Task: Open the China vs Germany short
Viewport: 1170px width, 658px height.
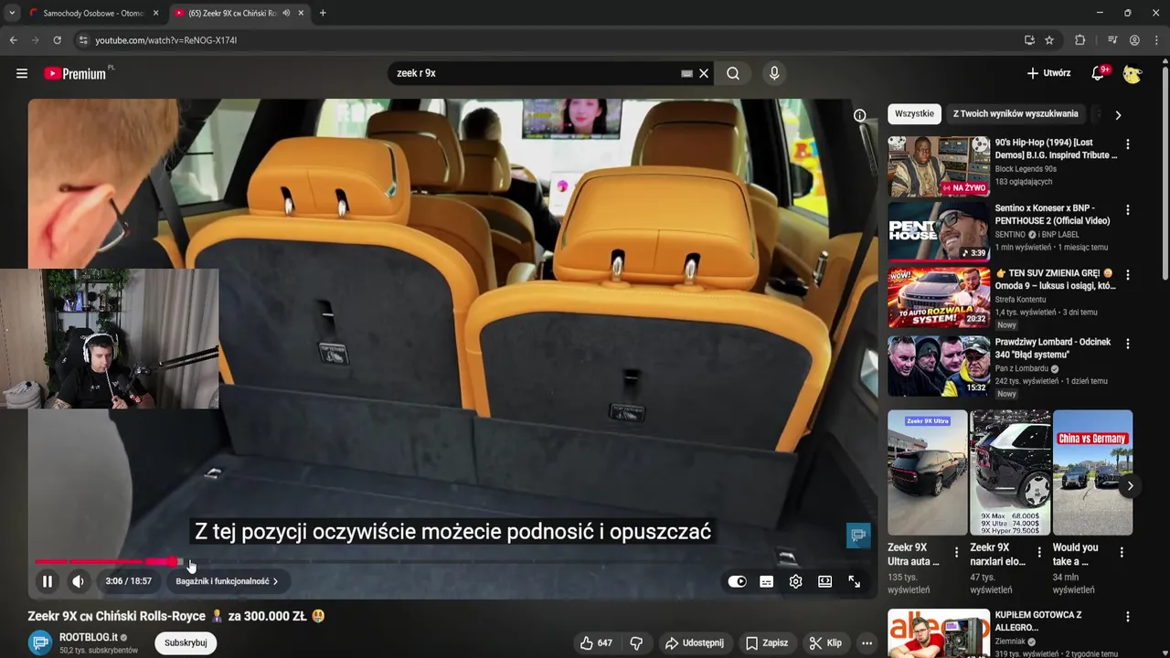Action: click(x=1092, y=472)
